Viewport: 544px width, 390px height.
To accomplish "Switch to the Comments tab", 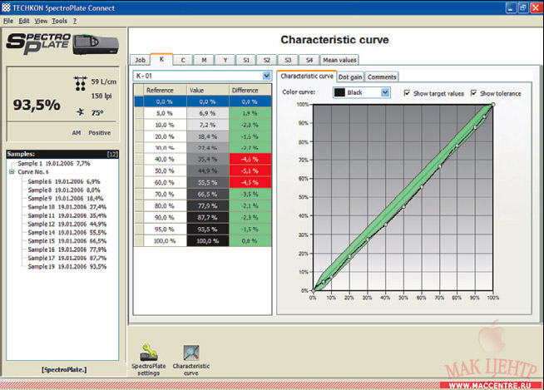I will click(x=382, y=77).
